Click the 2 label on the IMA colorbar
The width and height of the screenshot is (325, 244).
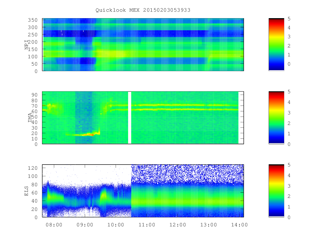(289, 123)
